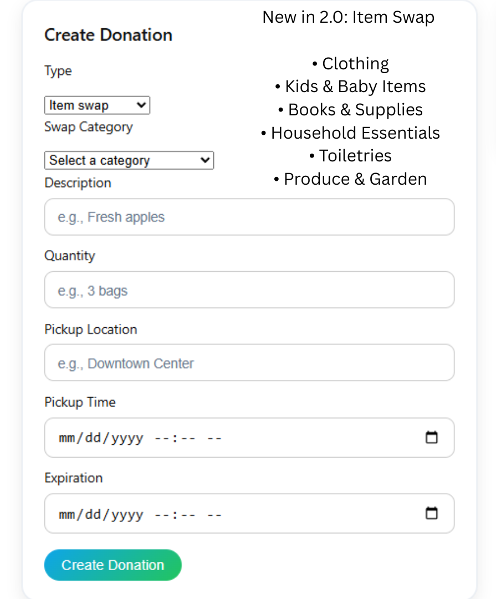Viewport: 496px width, 599px height.
Task: Select the hour segment of Expiration time
Action: 161,514
